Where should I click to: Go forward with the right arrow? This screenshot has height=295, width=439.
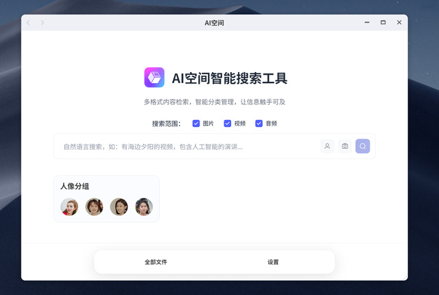(43, 23)
